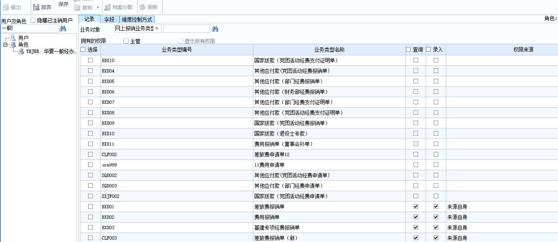Image resolution: width=558 pixels, height=242 pixels.
Task: Toggle the 录入 header checkbox
Action: tap(428, 49)
